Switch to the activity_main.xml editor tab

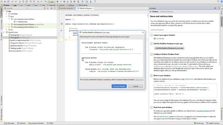click(x=67, y=8)
